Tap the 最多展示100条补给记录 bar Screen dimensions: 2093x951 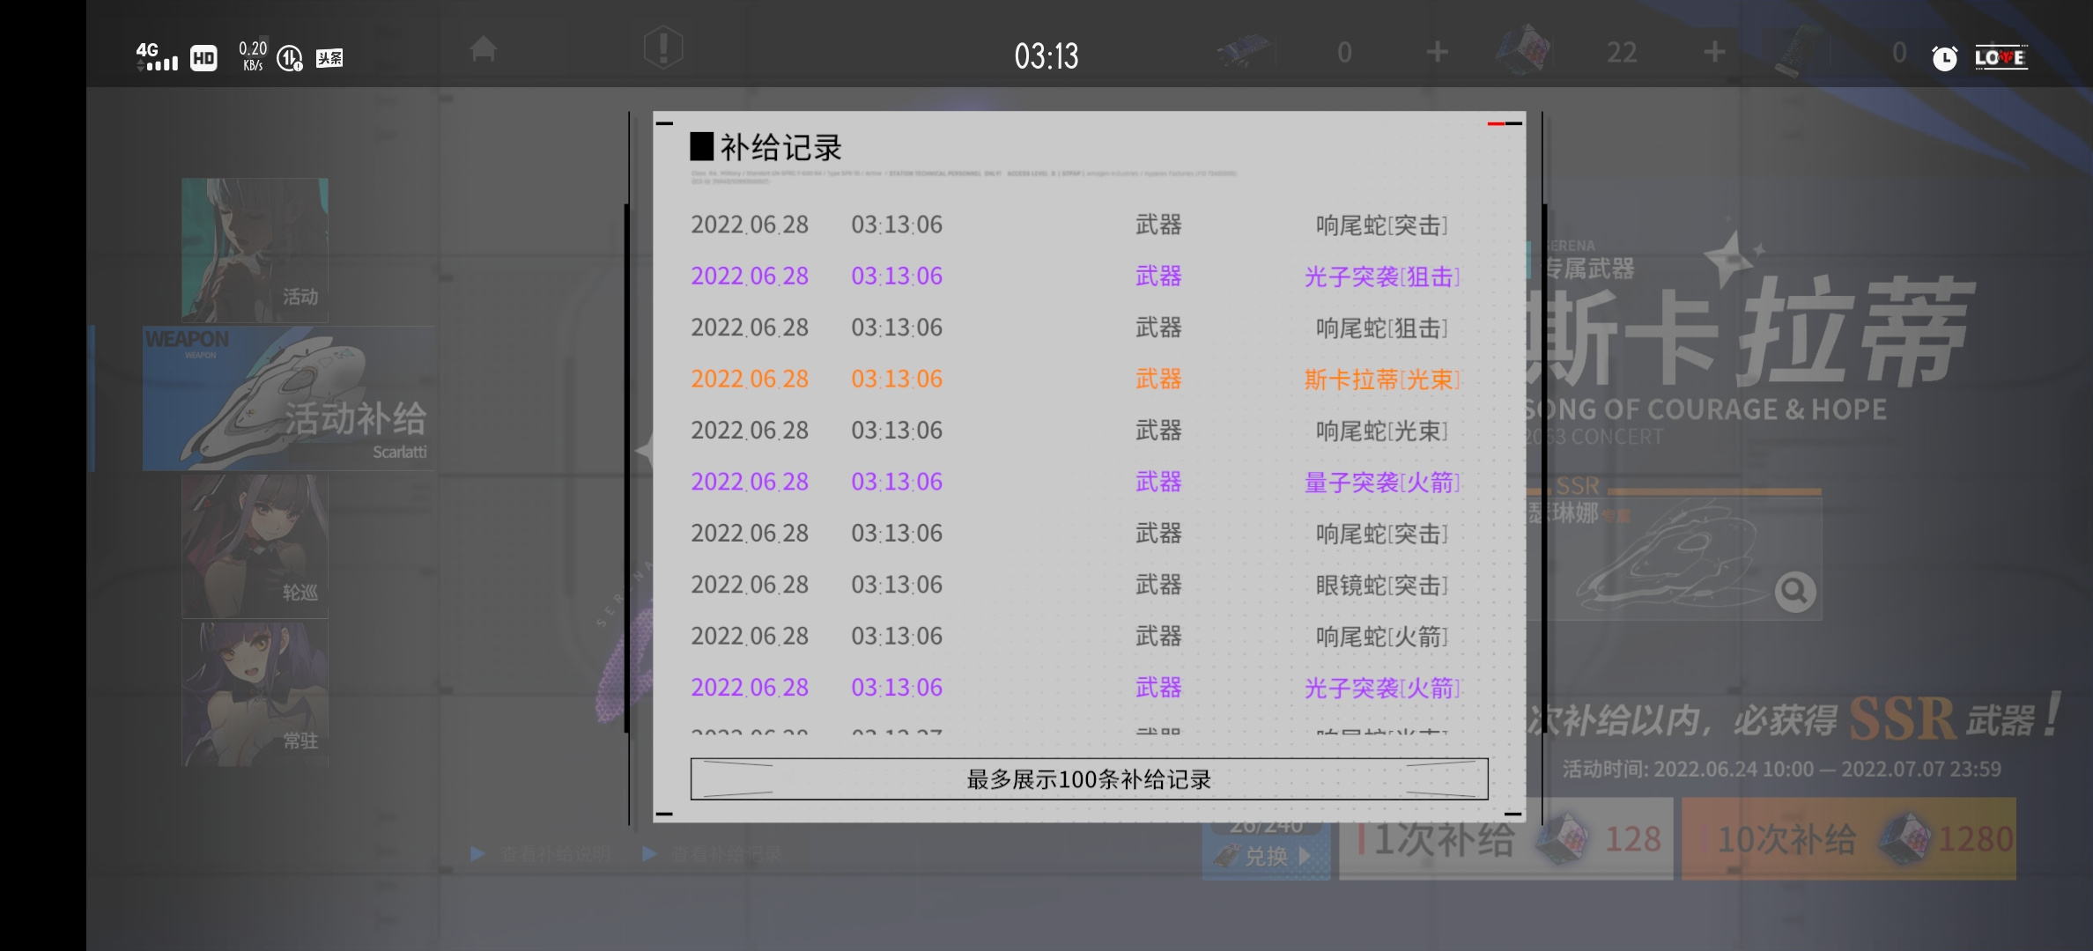[x=1089, y=779]
